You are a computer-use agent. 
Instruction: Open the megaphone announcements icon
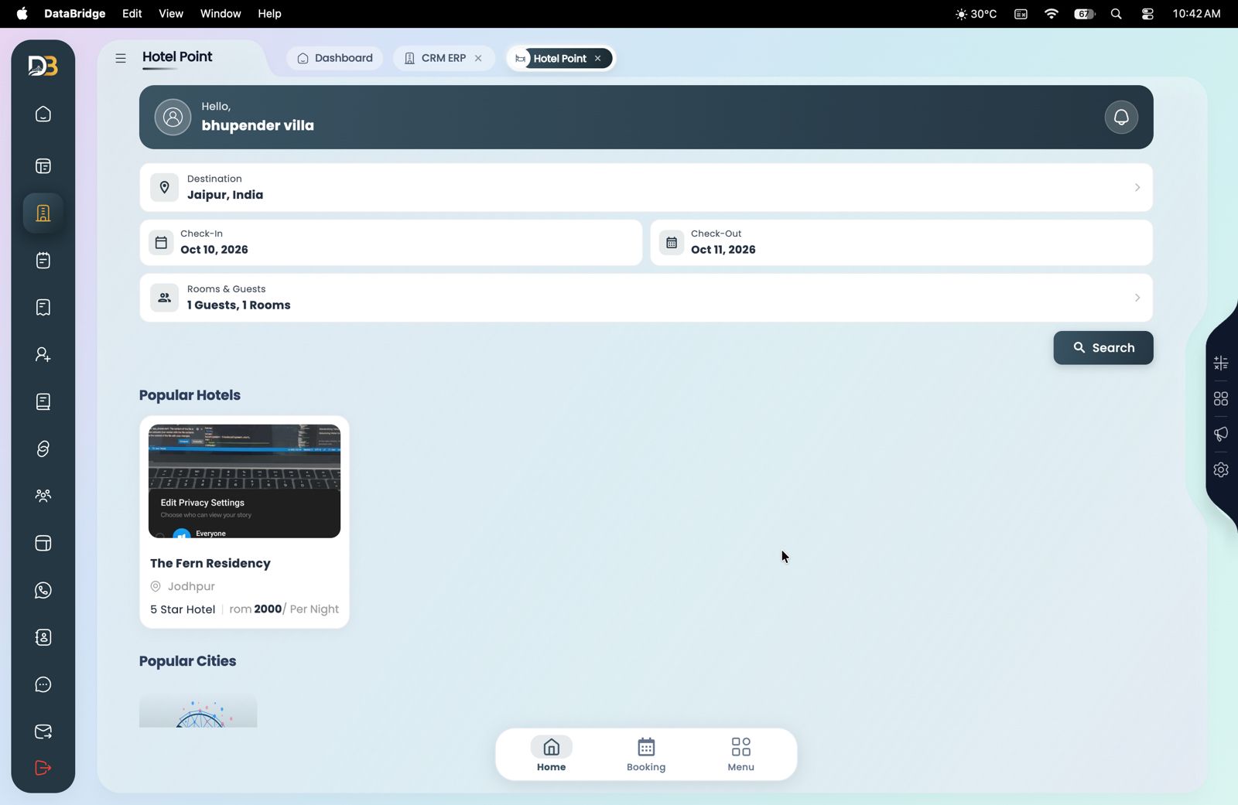1221,434
